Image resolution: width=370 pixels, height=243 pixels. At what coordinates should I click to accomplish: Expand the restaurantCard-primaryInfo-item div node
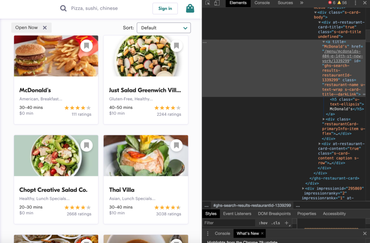coord(324,119)
